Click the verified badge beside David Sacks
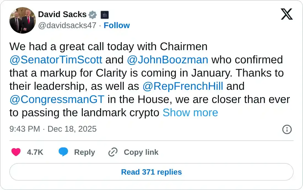The width and height of the screenshot is (303, 190). [x=93, y=15]
